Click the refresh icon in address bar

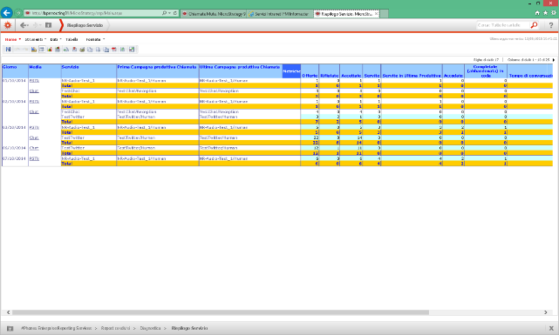pos(175,13)
